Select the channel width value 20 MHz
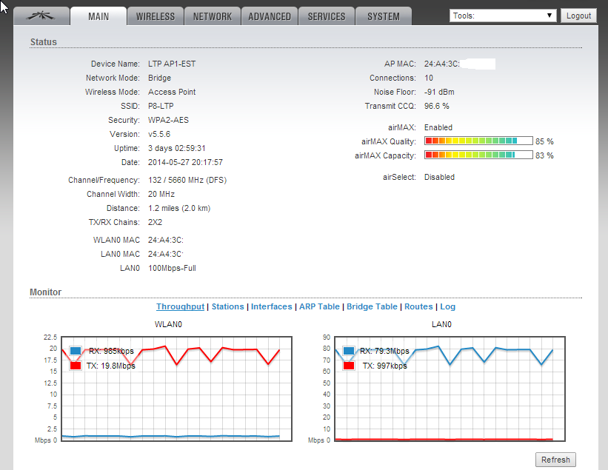This screenshot has width=608, height=470. 161,194
